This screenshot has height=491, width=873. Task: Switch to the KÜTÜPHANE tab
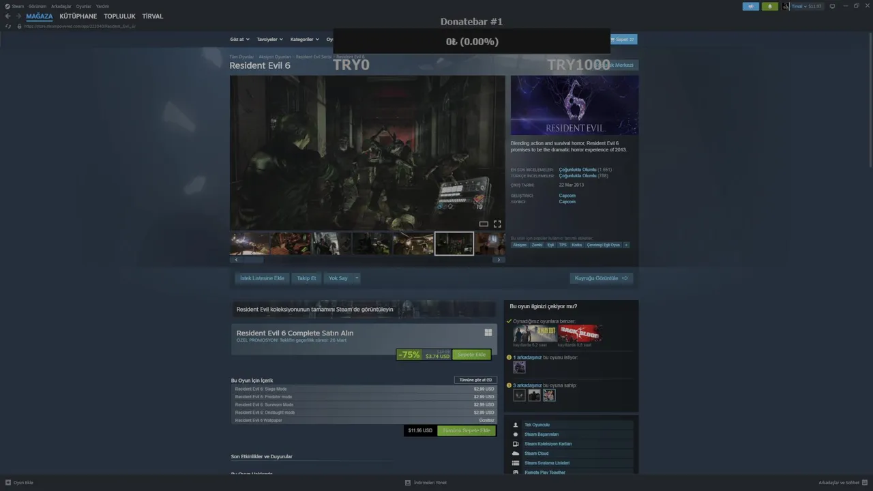pyautogui.click(x=78, y=16)
